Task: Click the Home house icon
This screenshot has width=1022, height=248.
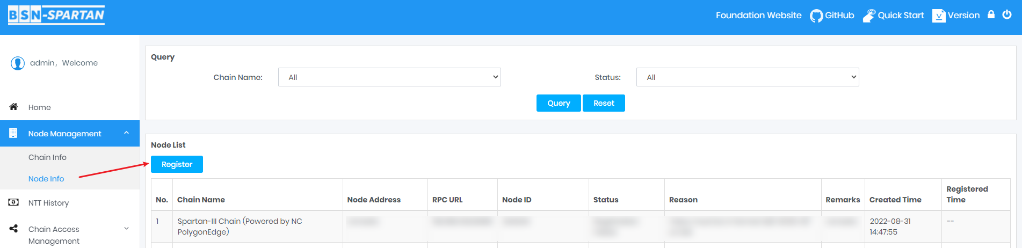Action: coord(14,107)
